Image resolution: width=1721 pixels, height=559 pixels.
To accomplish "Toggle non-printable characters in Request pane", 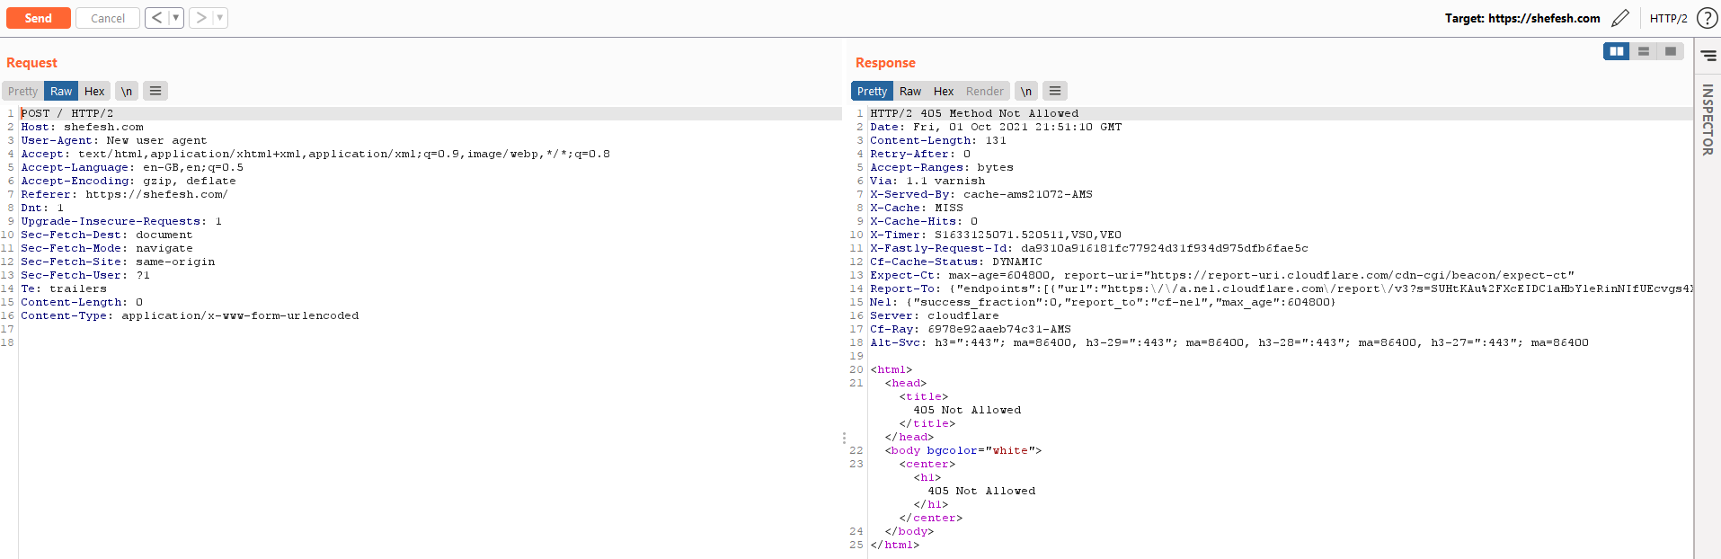I will pyautogui.click(x=127, y=91).
